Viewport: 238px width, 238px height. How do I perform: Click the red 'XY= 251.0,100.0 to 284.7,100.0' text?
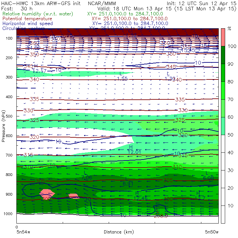point(130,19)
